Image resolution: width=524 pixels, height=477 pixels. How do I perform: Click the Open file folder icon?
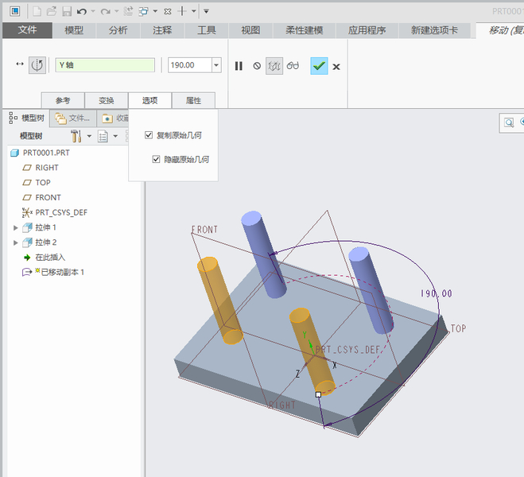[52, 11]
